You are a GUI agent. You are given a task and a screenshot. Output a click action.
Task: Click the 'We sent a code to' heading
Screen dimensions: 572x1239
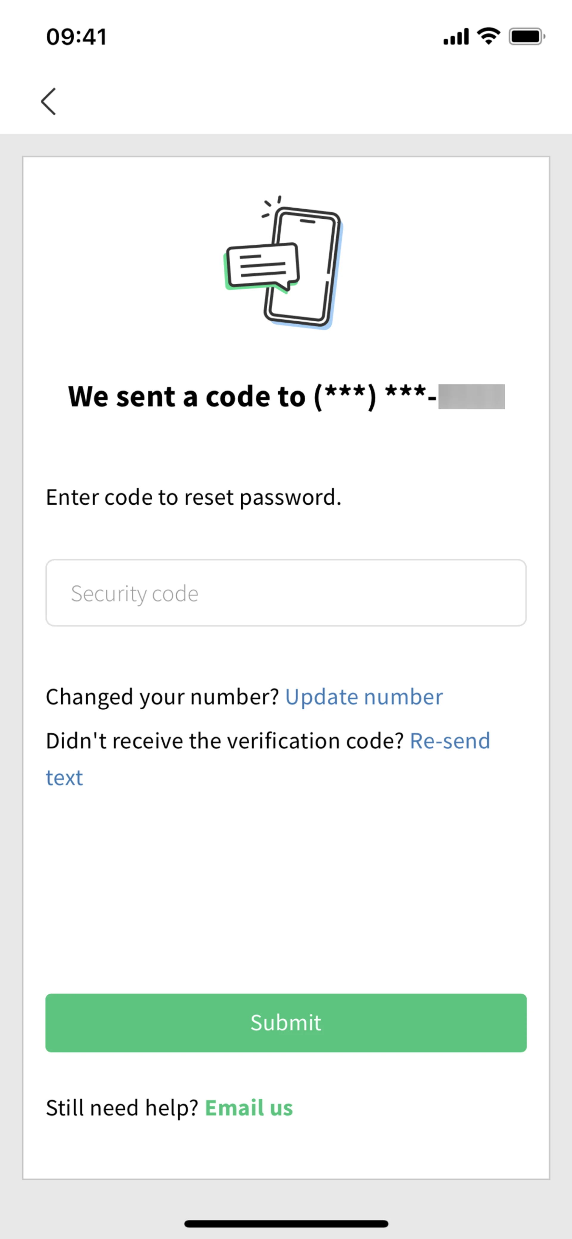click(x=187, y=397)
